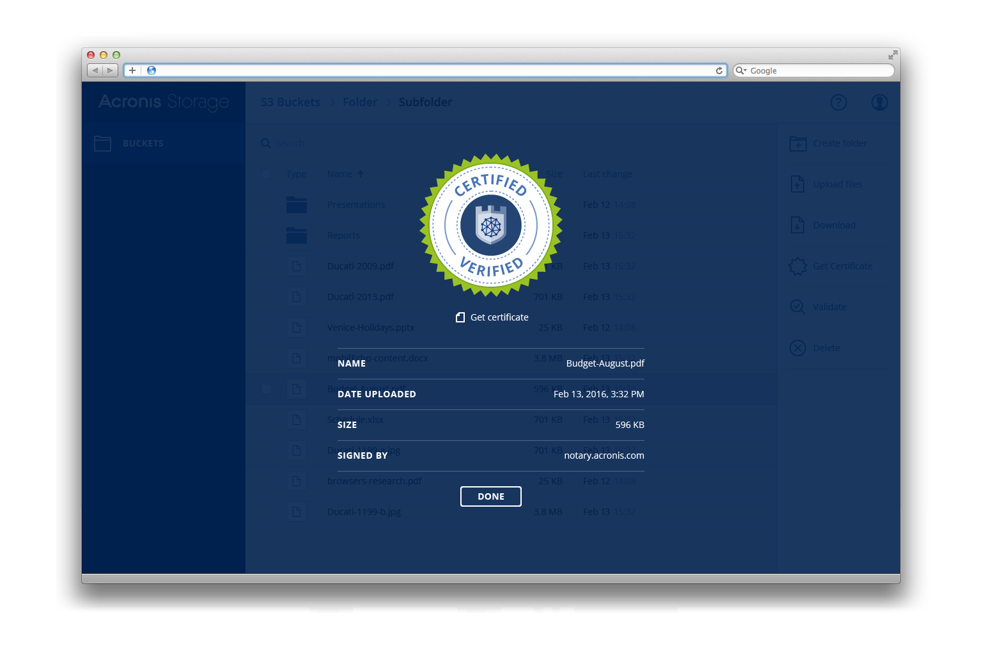Click the Upload files icon
The height and width of the screenshot is (650, 982).
click(798, 184)
